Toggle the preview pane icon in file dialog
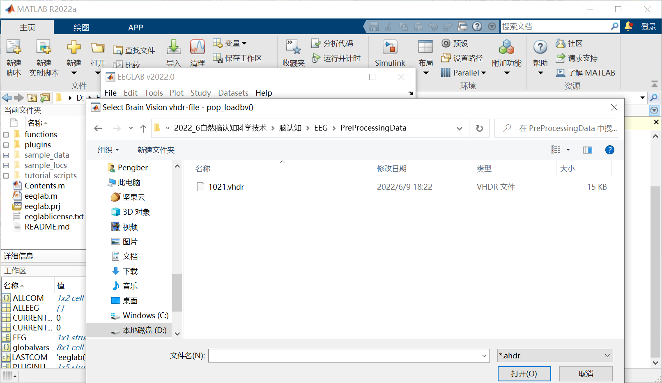 [x=588, y=150]
